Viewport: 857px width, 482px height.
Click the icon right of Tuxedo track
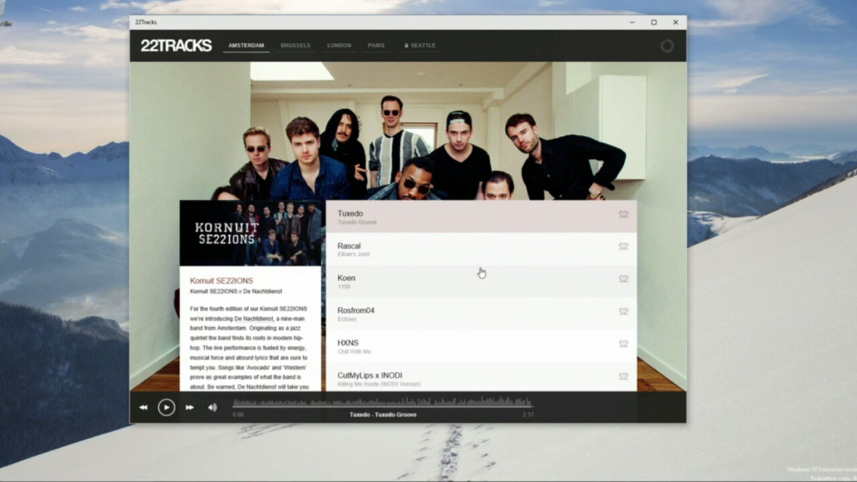tap(623, 214)
